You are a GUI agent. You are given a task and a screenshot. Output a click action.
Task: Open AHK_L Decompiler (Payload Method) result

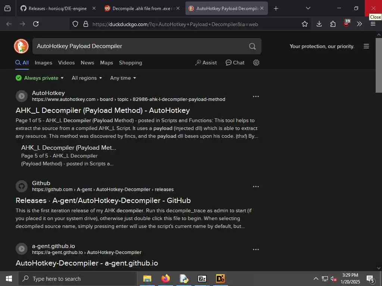tap(103, 110)
